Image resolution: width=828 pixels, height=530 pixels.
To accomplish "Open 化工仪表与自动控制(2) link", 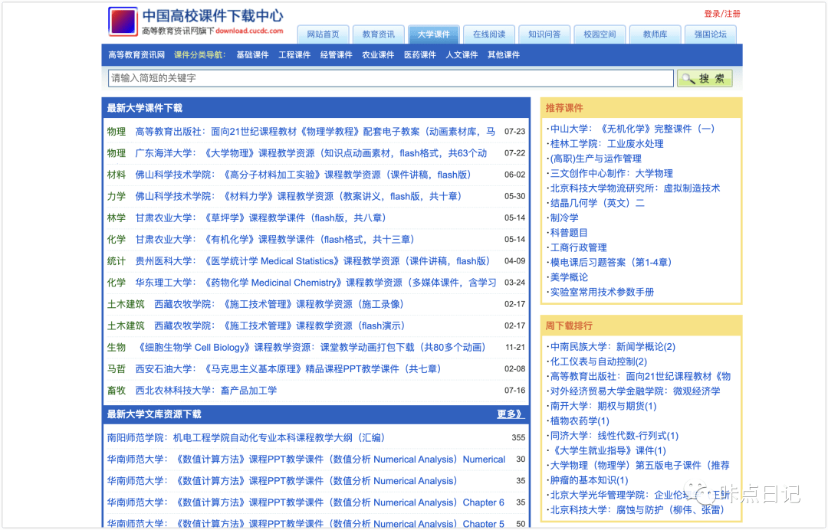I will tap(598, 362).
